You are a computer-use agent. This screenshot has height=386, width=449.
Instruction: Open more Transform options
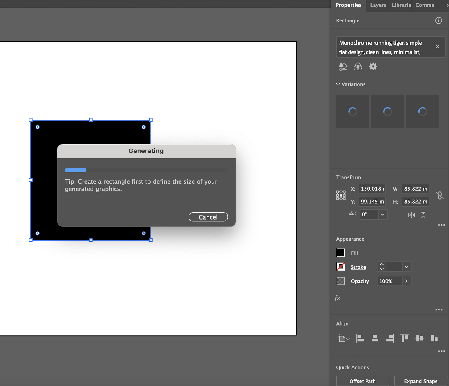click(441, 225)
